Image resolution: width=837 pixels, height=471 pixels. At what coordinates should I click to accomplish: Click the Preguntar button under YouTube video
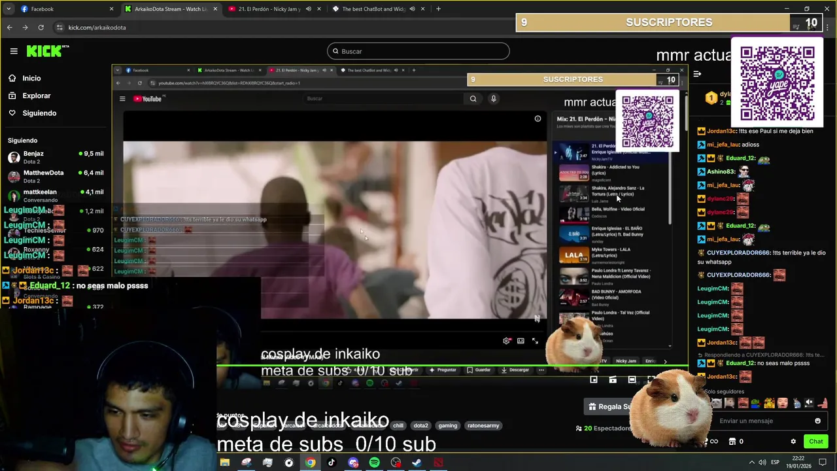[443, 370]
